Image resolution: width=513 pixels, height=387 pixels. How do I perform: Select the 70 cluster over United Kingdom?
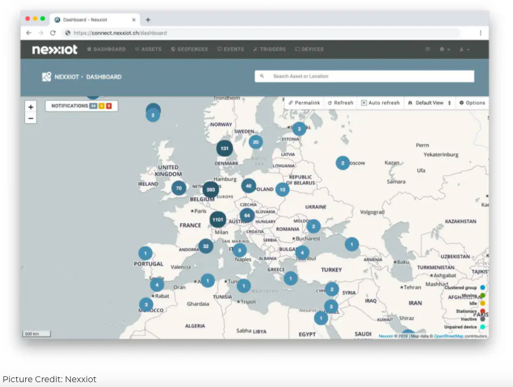click(x=179, y=188)
